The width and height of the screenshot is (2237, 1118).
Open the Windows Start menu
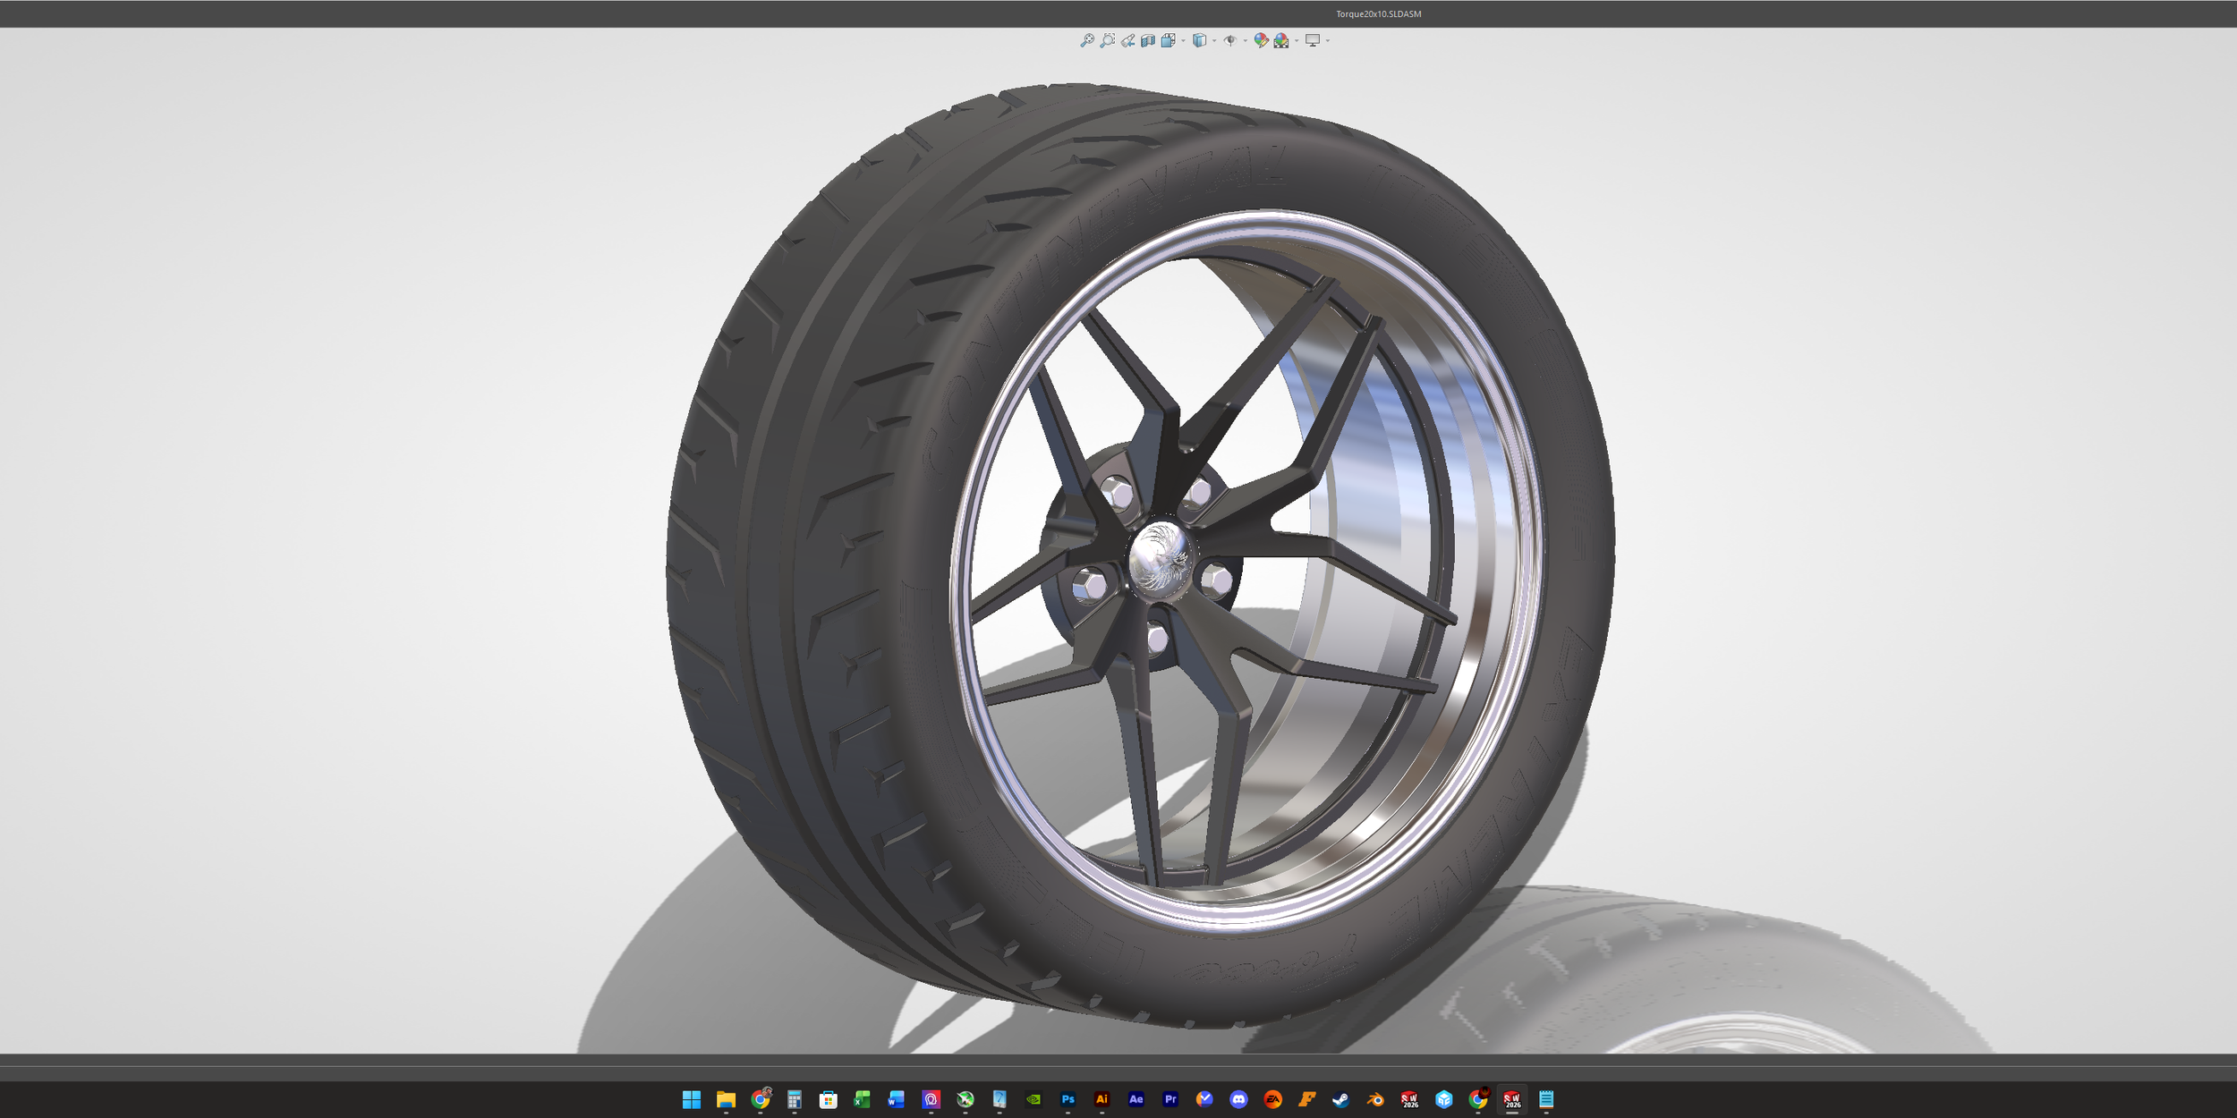pyautogui.click(x=691, y=1099)
